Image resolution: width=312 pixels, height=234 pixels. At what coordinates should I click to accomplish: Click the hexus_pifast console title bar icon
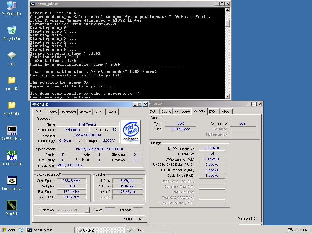(32, 4)
